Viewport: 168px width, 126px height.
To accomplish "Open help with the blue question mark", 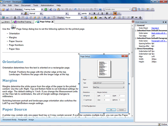I will [x=100, y=9].
